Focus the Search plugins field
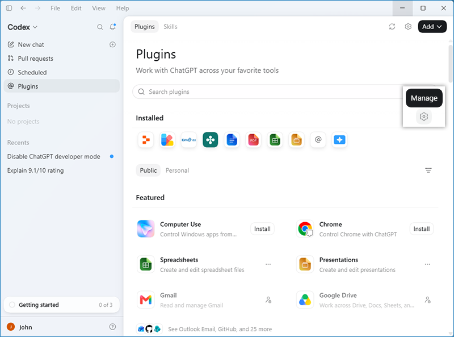Viewport: 454px width, 337px height. pos(268,91)
